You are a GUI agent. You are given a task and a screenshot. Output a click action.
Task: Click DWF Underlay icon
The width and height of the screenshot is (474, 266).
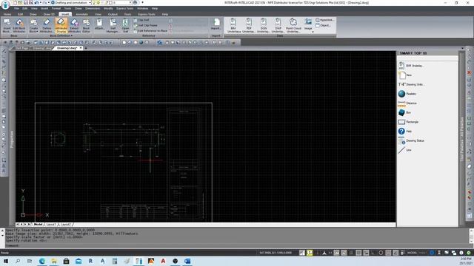tap(278, 25)
